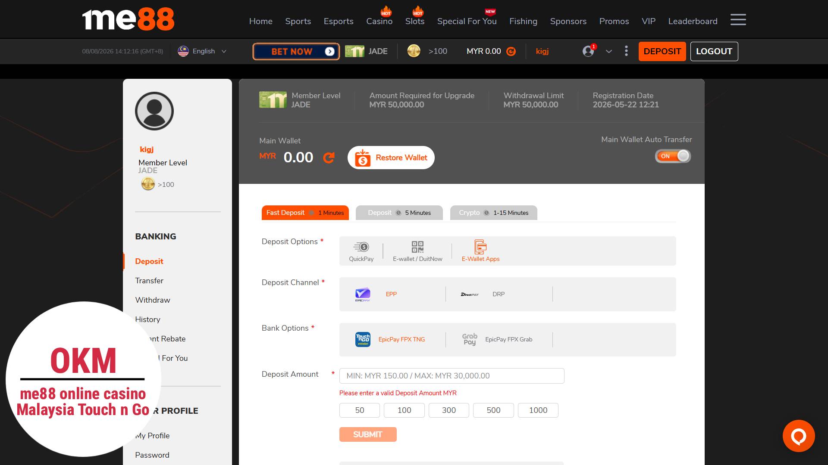
Task: Click the Restore Wallet button
Action: click(391, 158)
